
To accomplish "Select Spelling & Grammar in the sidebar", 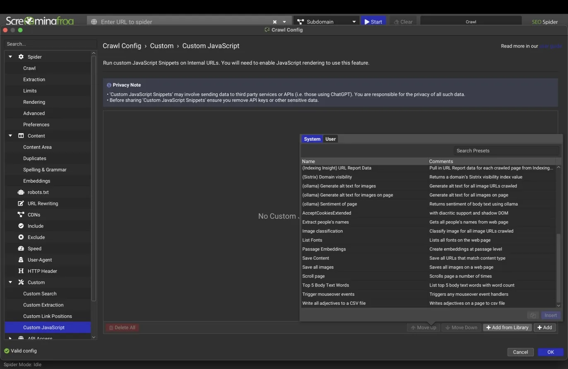I will click(45, 170).
